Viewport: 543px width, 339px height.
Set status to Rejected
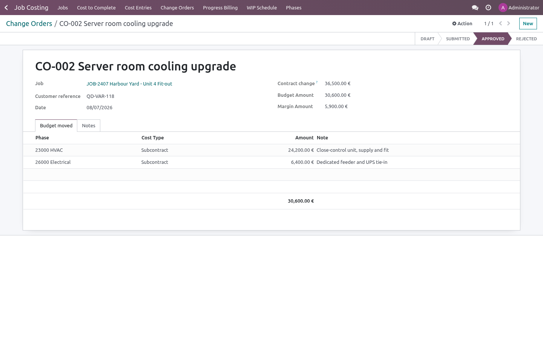coord(526,39)
